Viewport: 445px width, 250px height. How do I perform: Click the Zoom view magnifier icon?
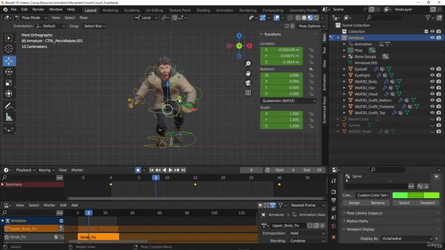coord(248,63)
